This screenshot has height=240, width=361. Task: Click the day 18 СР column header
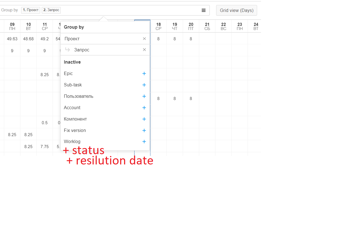coord(158,26)
